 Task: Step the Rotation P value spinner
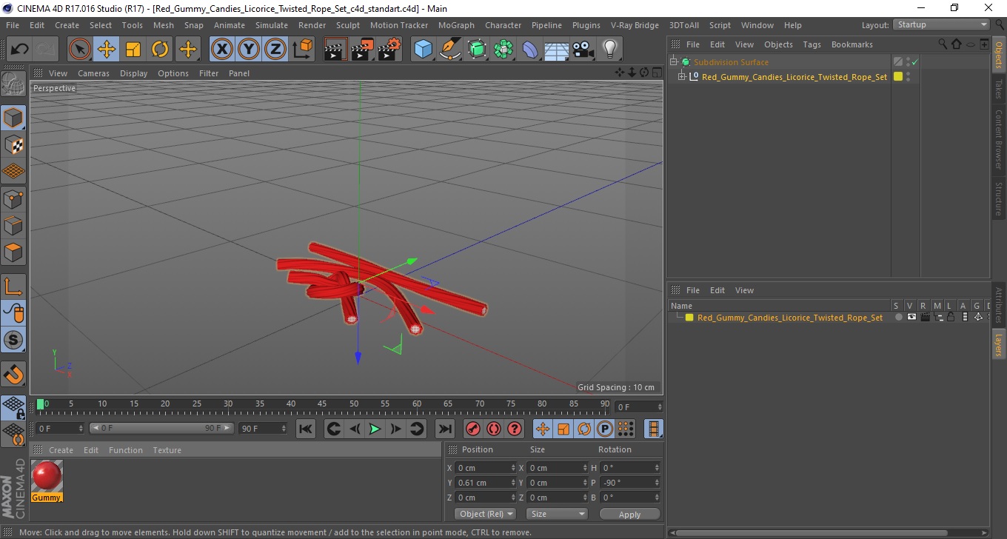[x=657, y=483]
